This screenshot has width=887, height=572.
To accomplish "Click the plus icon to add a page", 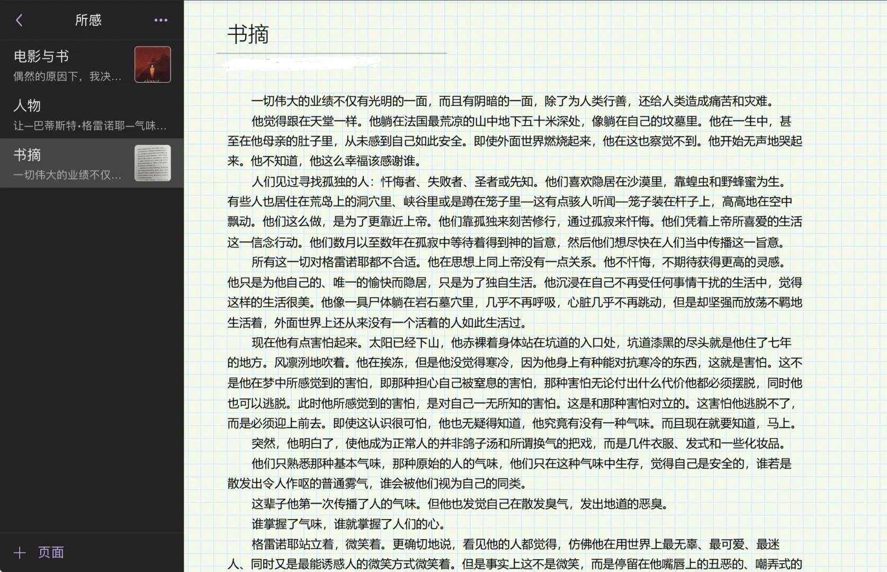I will [20, 552].
